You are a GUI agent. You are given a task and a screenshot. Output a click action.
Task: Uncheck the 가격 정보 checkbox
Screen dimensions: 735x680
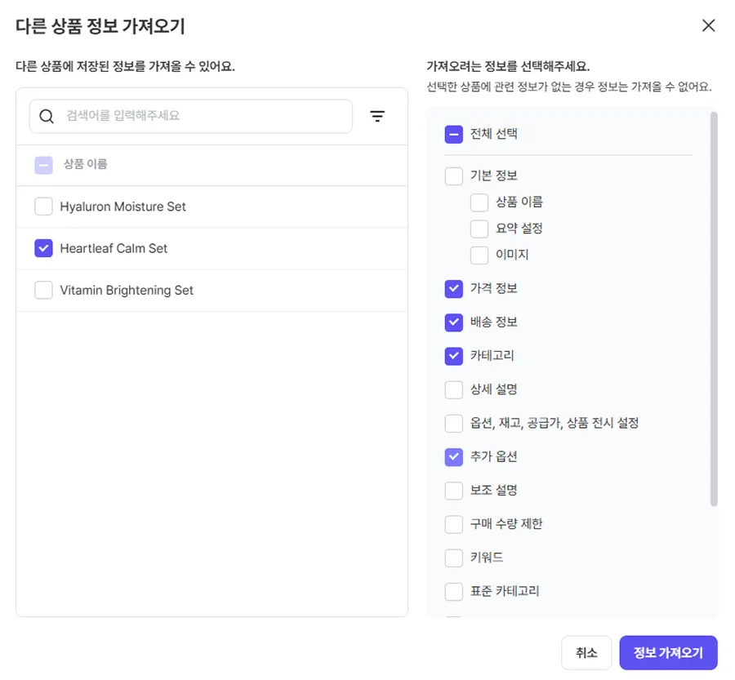tap(454, 289)
